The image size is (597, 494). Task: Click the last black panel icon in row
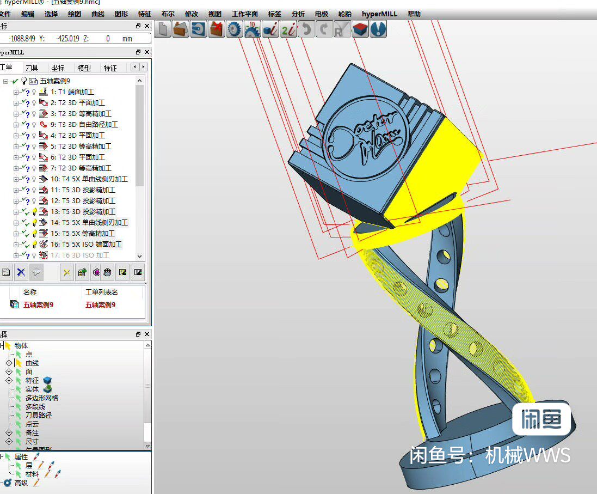(x=138, y=272)
